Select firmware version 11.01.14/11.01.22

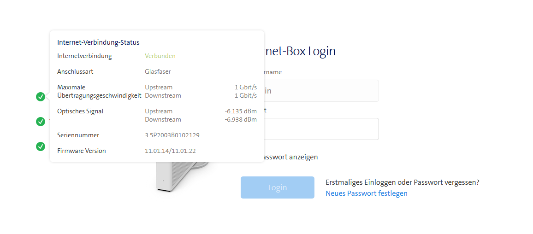(x=170, y=151)
